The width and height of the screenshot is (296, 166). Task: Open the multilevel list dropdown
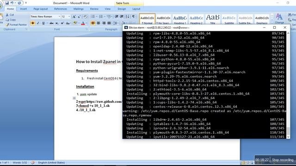[109, 17]
